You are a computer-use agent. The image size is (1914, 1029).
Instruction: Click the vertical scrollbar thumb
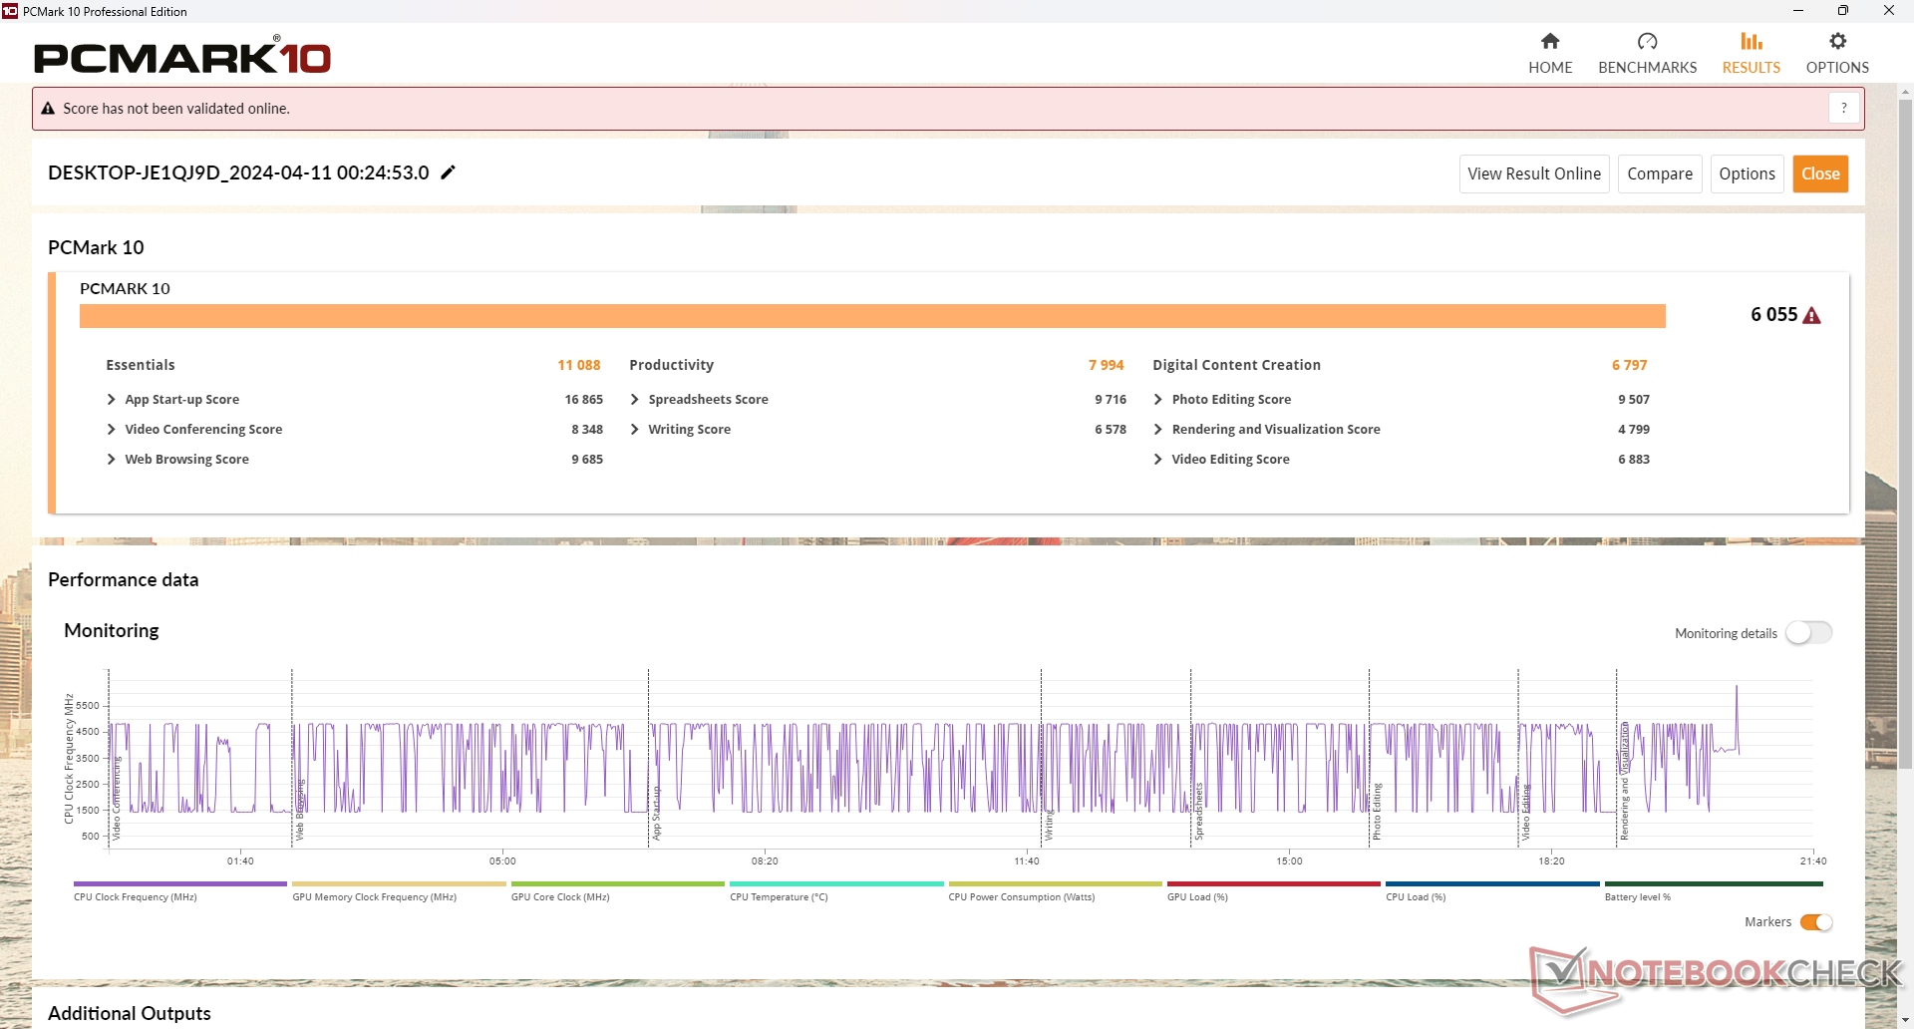(x=1905, y=434)
